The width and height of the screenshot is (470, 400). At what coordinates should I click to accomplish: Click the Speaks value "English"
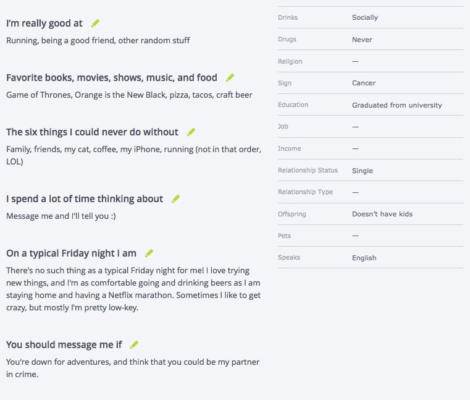point(364,258)
